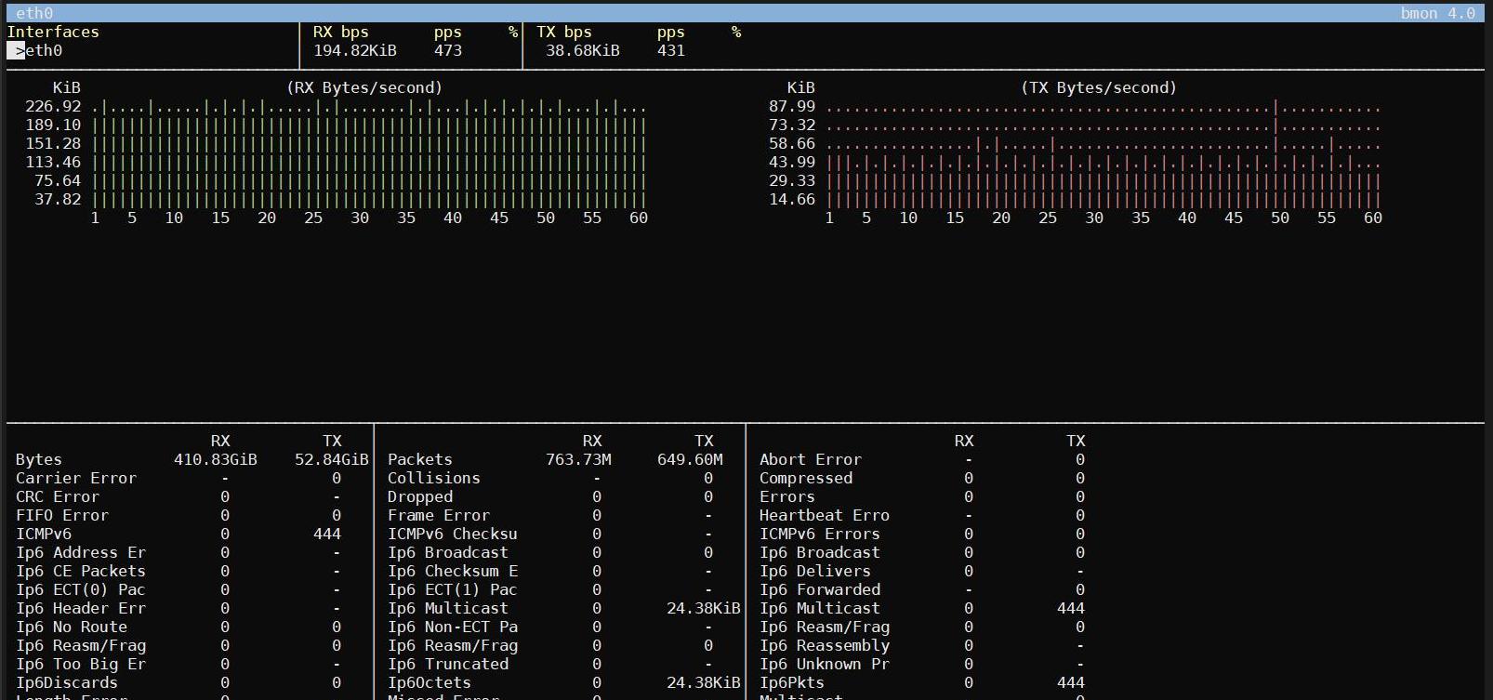Click the Ip6Octets TX value 24.38KiB
Image resolution: width=1493 pixels, height=700 pixels.
point(704,682)
